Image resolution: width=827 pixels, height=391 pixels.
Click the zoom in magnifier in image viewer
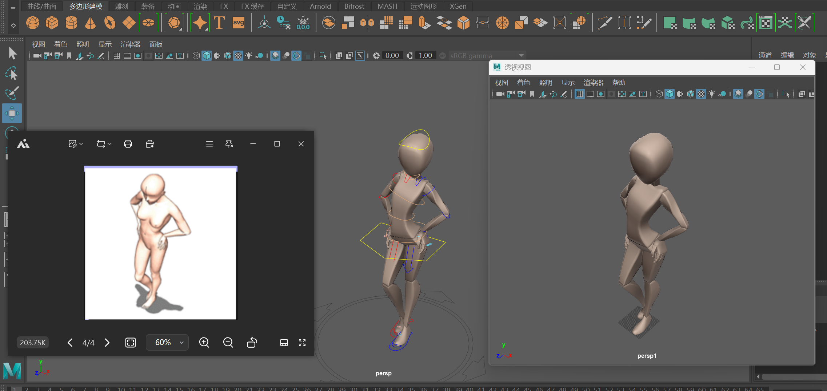point(204,343)
